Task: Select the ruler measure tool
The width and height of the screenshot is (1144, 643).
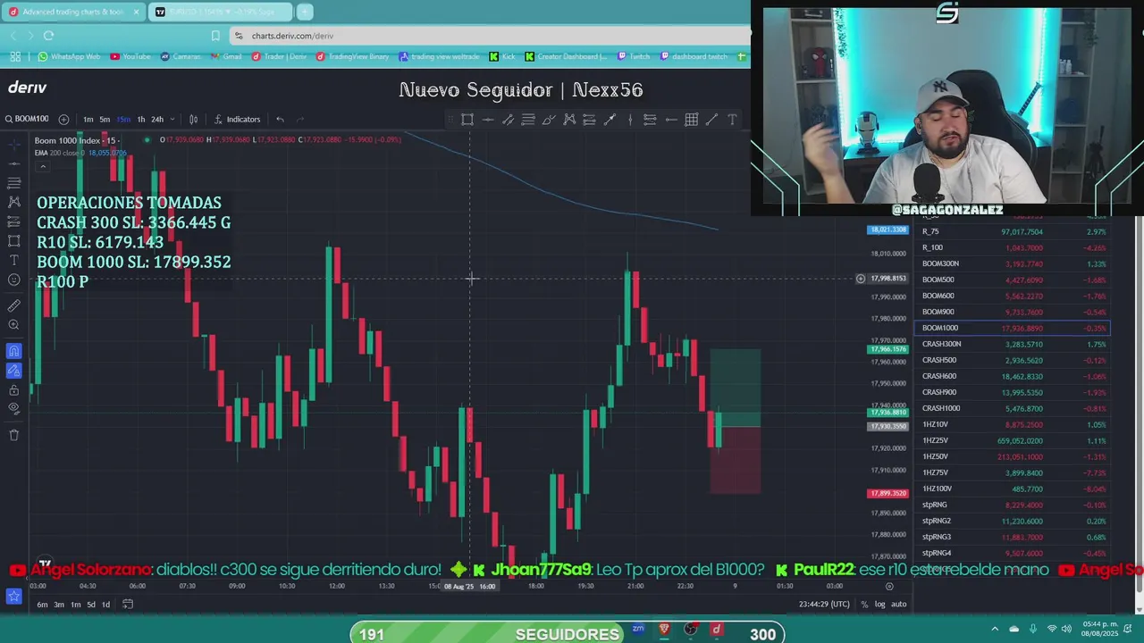Action: coord(13,305)
